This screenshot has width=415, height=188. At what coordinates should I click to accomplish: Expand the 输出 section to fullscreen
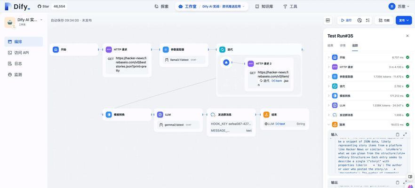point(405,182)
